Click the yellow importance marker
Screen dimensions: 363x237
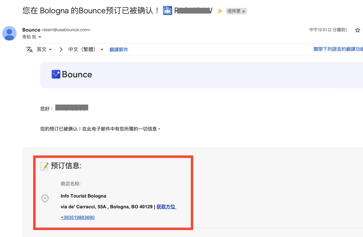[220, 11]
